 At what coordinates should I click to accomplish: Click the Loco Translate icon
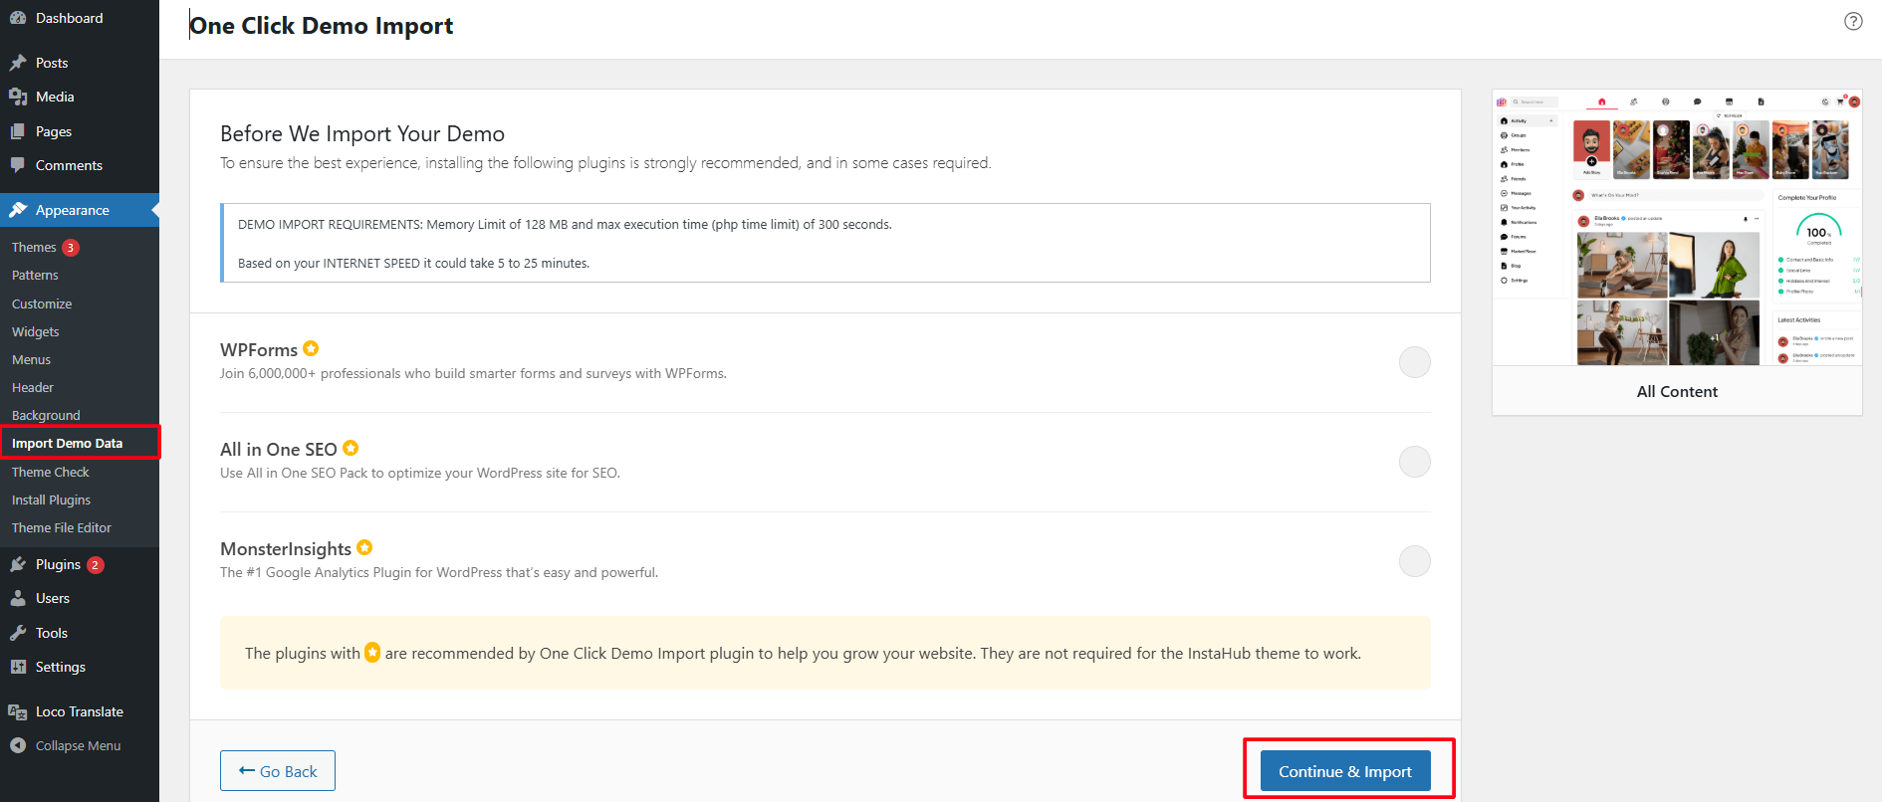click(x=18, y=711)
